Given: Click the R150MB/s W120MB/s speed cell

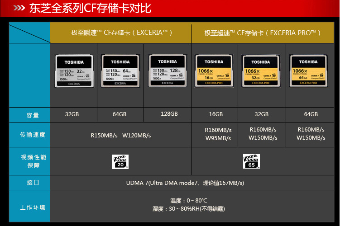Looking at the screenshot, I should (121, 136).
